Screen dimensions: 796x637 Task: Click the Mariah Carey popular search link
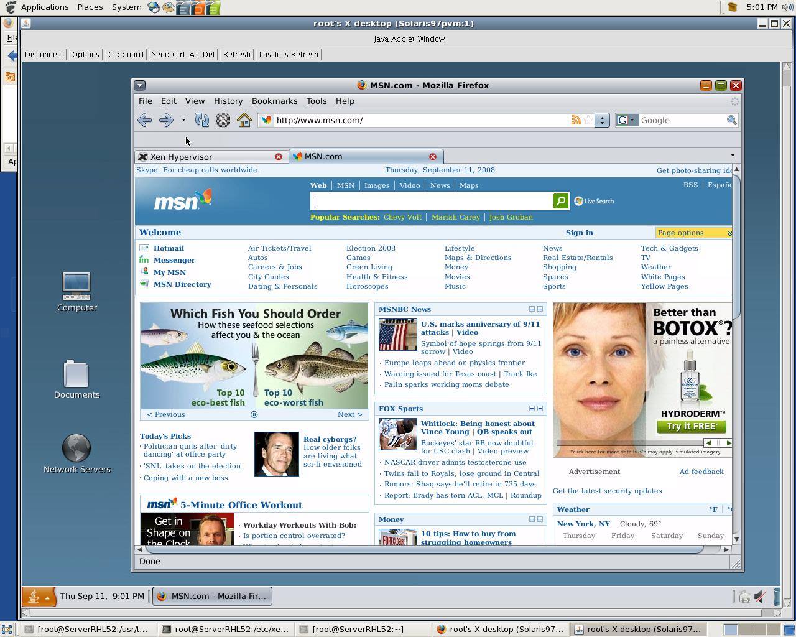click(x=456, y=217)
